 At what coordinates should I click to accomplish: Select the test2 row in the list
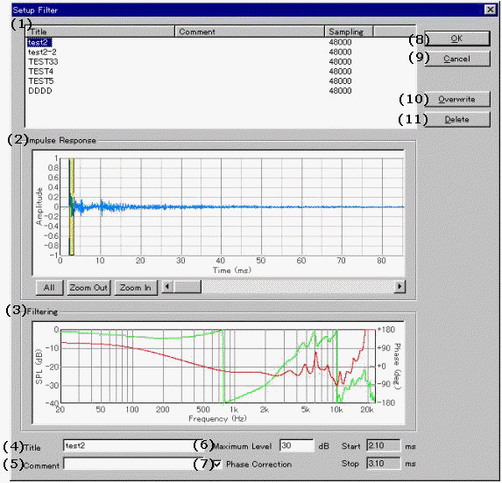tap(221, 42)
